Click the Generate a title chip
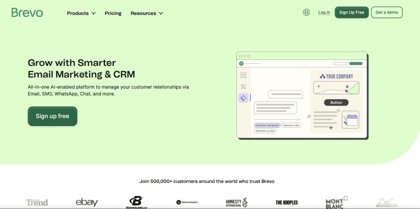The height and width of the screenshot is (209, 420). (291, 125)
